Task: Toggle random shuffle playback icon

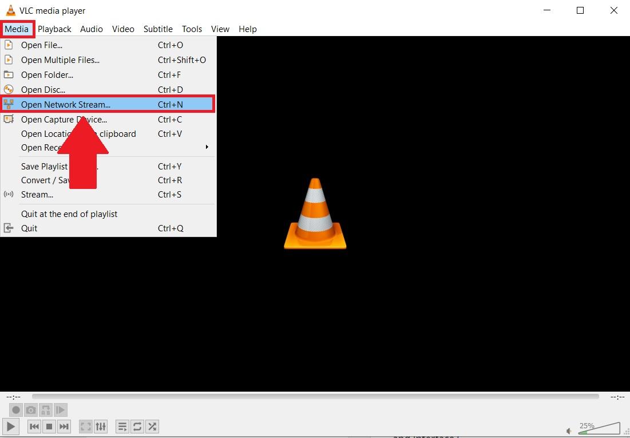Action: pyautogui.click(x=152, y=427)
